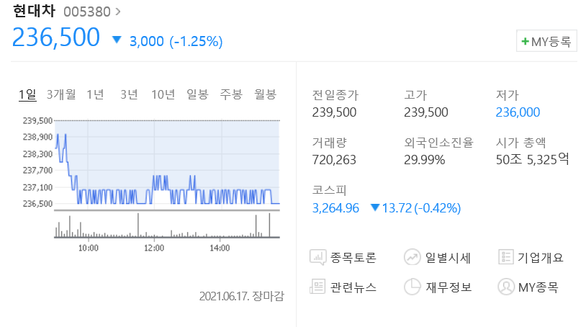
Task: Open the MY종목 person icon
Action: point(505,287)
